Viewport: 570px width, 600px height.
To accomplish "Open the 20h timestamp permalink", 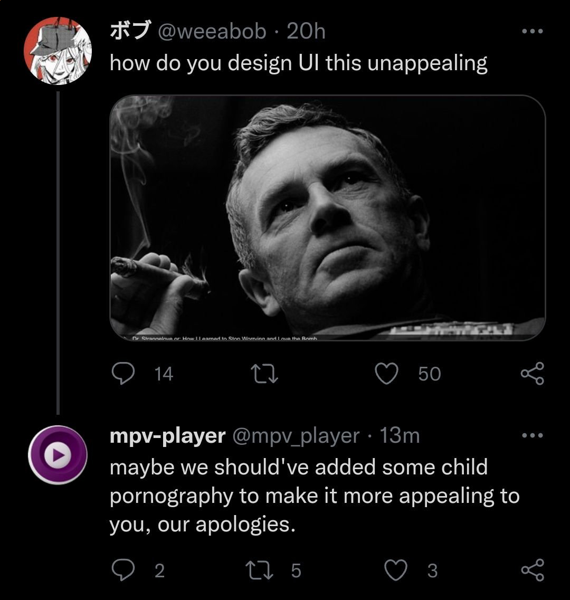I will pyautogui.click(x=306, y=32).
